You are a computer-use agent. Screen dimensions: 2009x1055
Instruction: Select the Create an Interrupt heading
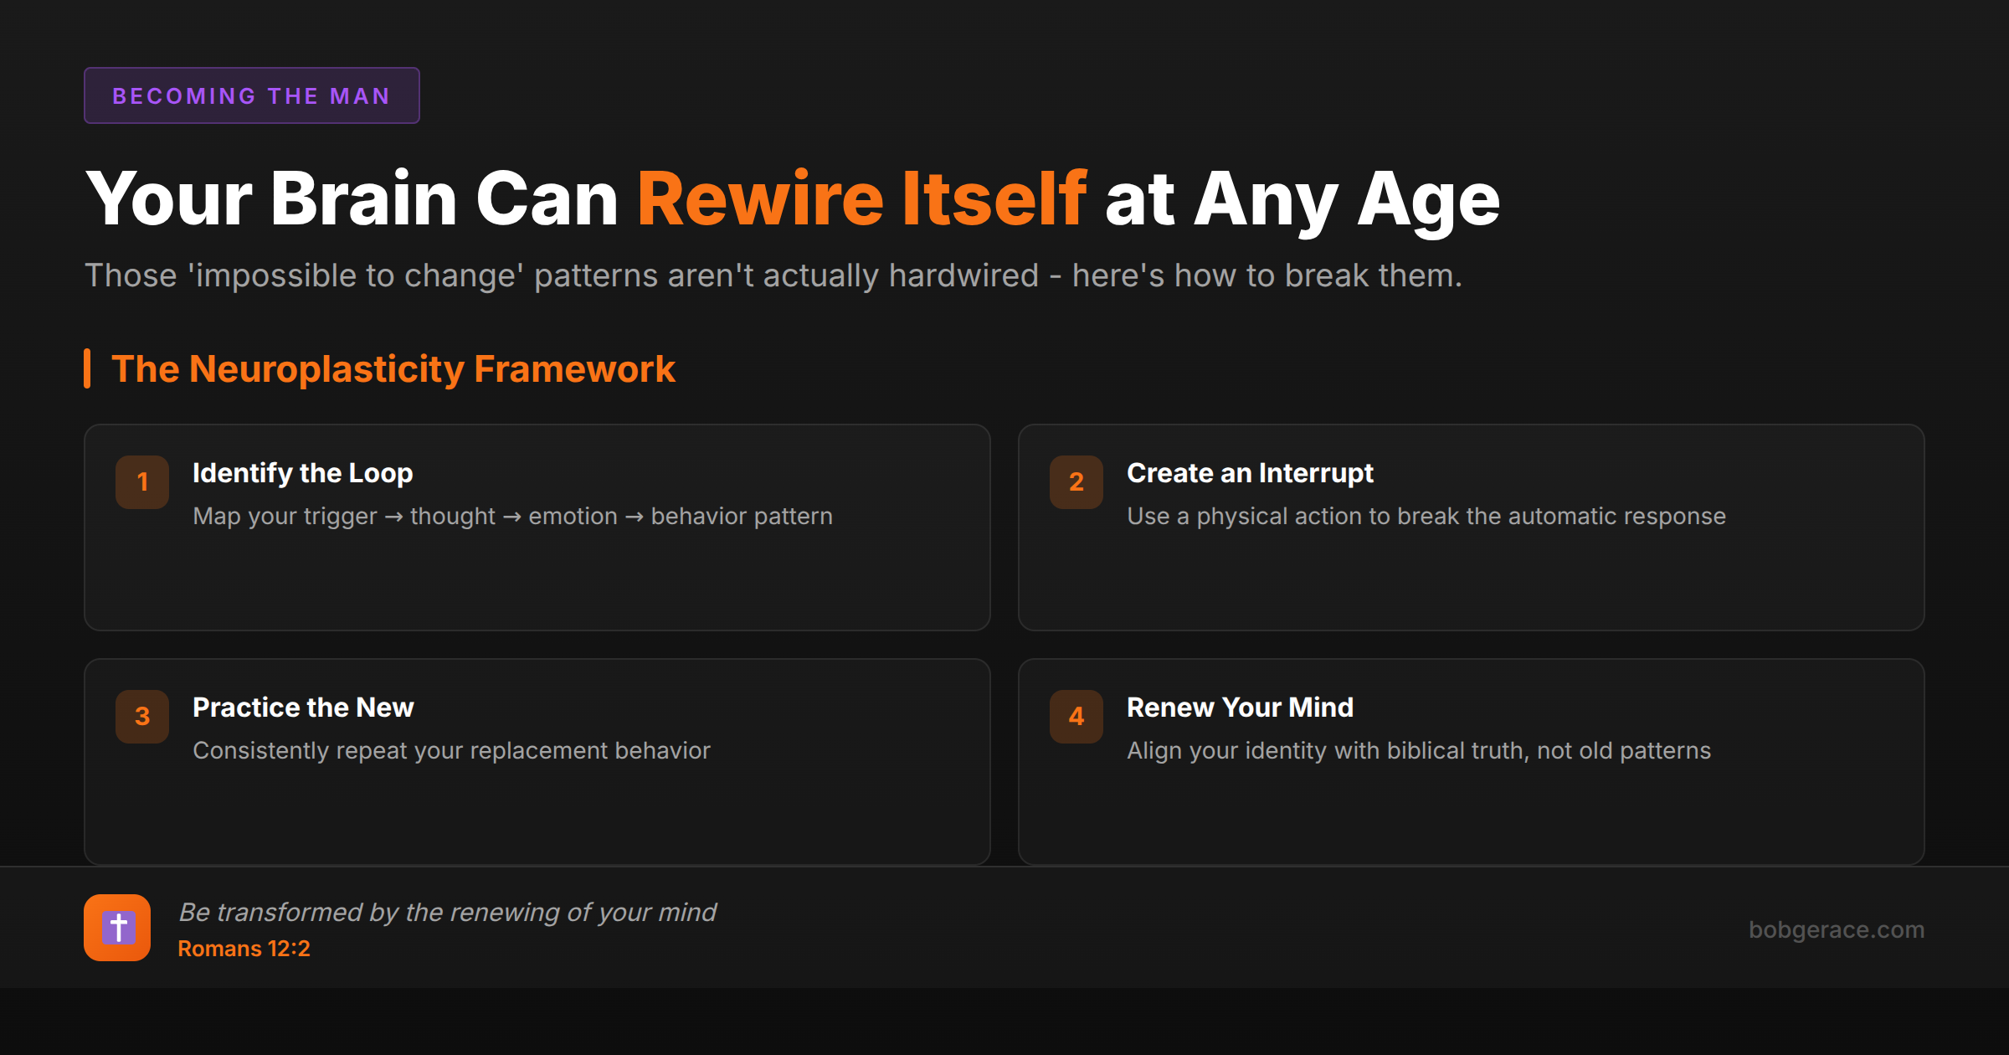click(x=1250, y=473)
